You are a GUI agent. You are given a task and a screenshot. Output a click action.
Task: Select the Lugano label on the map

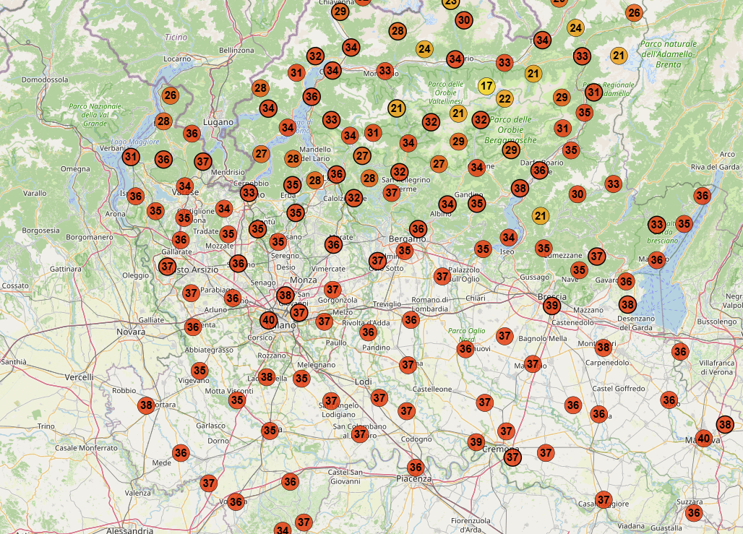point(218,122)
